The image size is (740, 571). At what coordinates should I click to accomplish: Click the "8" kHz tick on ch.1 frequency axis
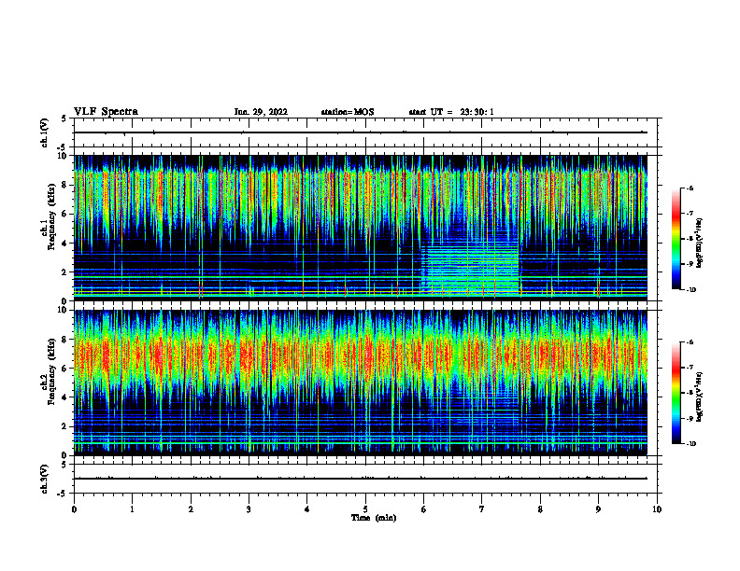64,185
